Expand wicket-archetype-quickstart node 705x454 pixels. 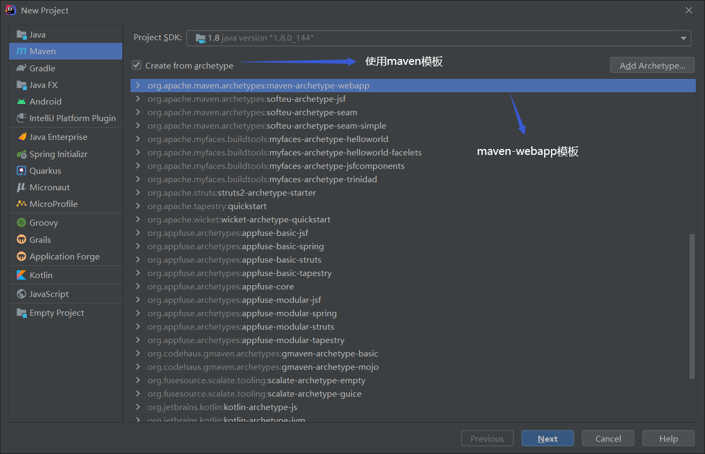coord(138,219)
